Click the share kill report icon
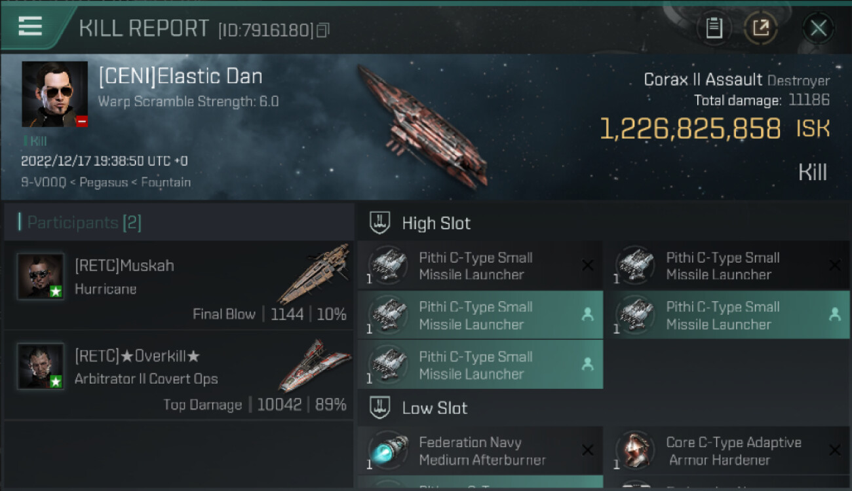 (761, 28)
